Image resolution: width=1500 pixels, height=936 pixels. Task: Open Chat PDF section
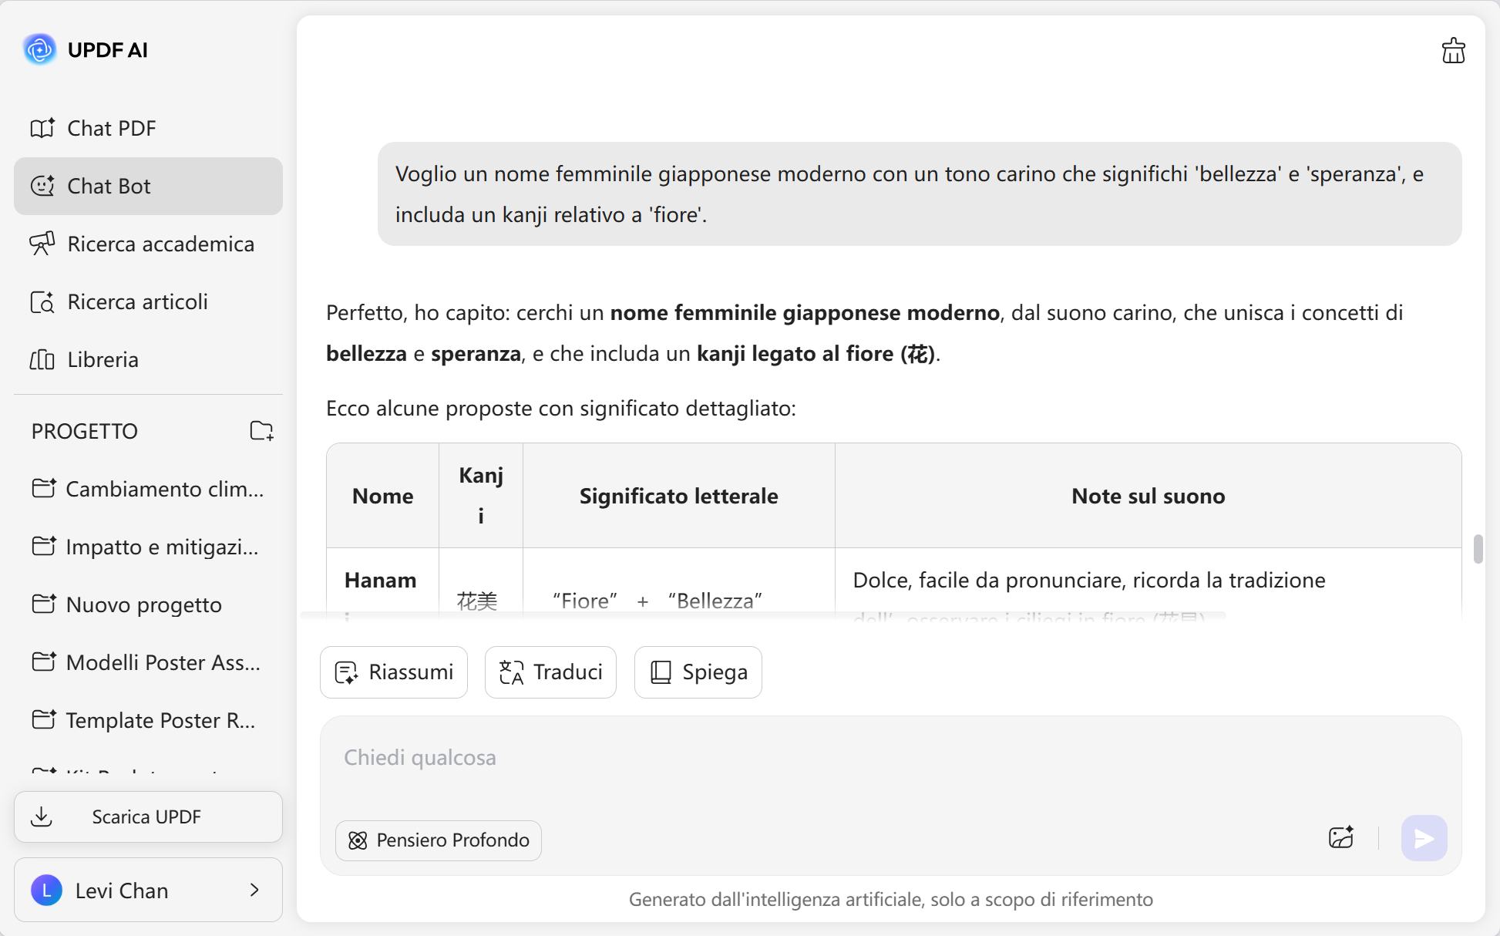[x=112, y=128]
